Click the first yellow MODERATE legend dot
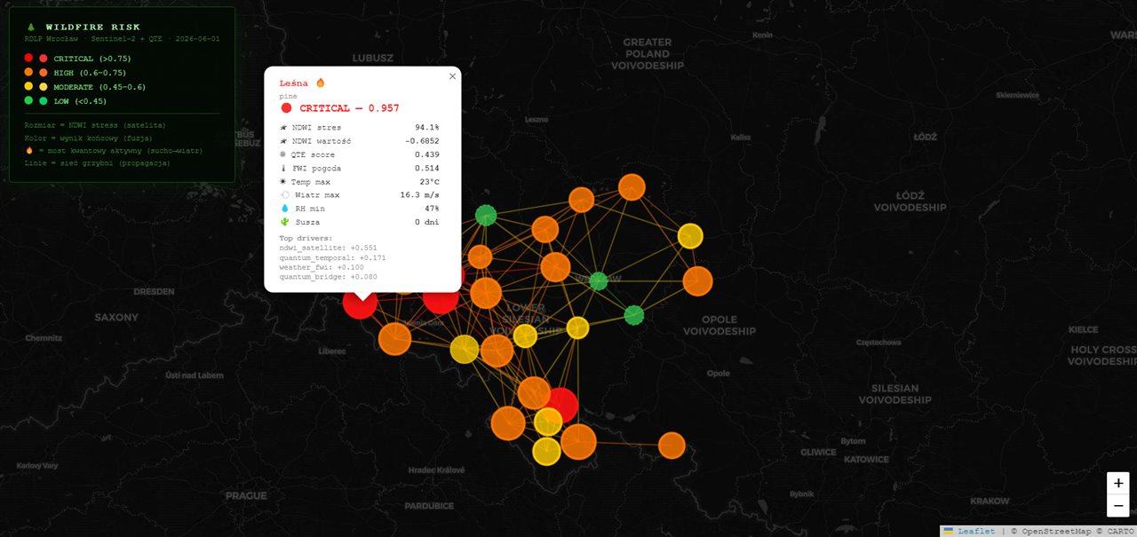The height and width of the screenshot is (537, 1137). 28,86
